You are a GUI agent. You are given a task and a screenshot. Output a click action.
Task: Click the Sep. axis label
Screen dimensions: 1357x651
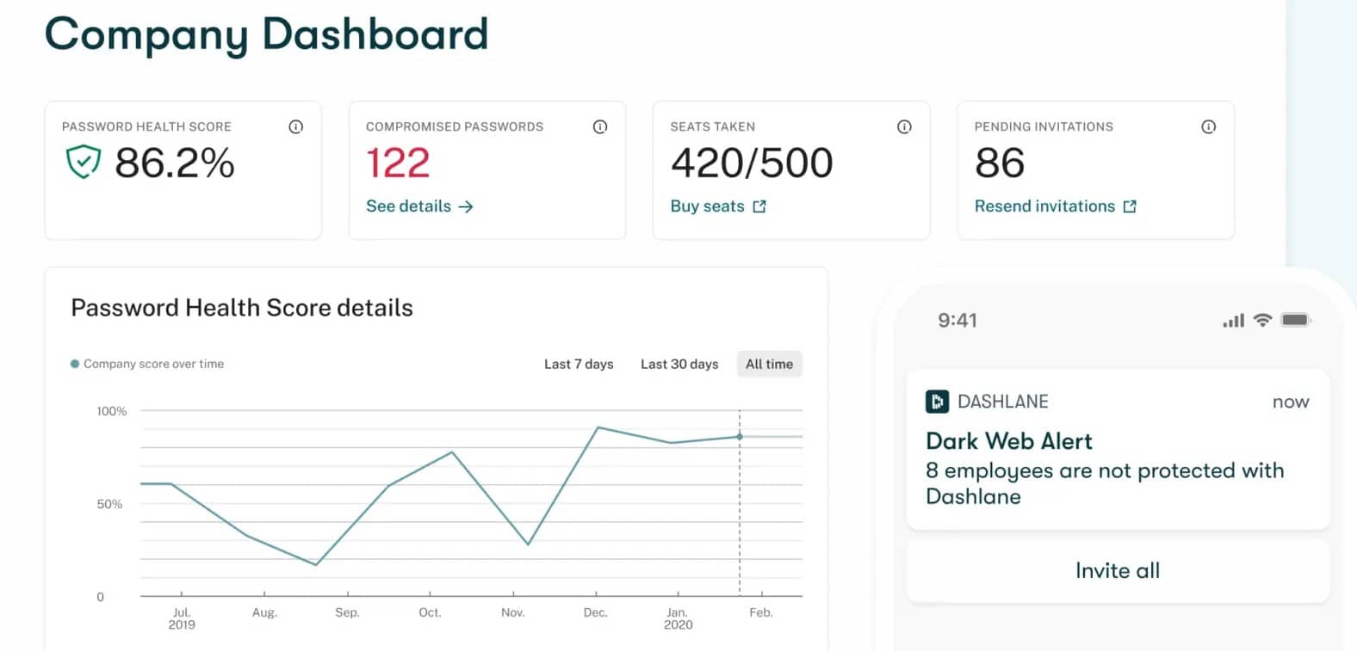pos(347,612)
